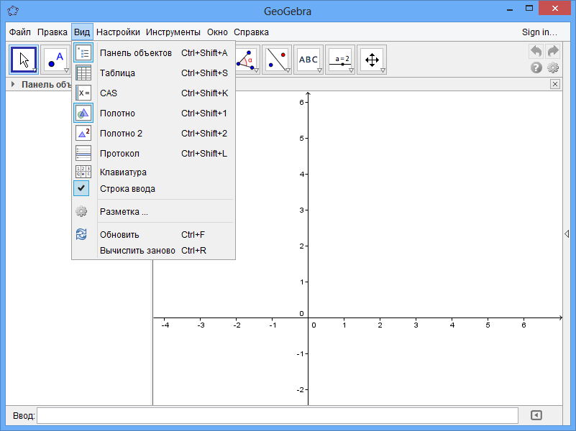
Task: Open input help button beside Ввод field
Action: 536,415
